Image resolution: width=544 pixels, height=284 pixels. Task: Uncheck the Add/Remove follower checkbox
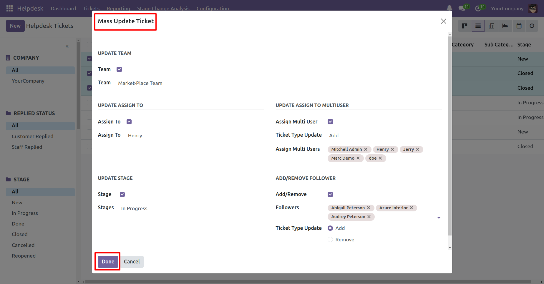[330, 194]
